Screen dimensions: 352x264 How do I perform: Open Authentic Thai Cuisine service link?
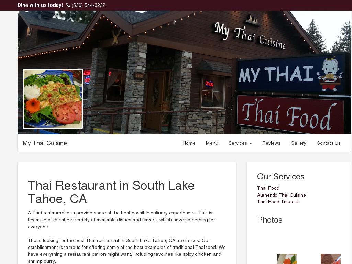pos(281,195)
